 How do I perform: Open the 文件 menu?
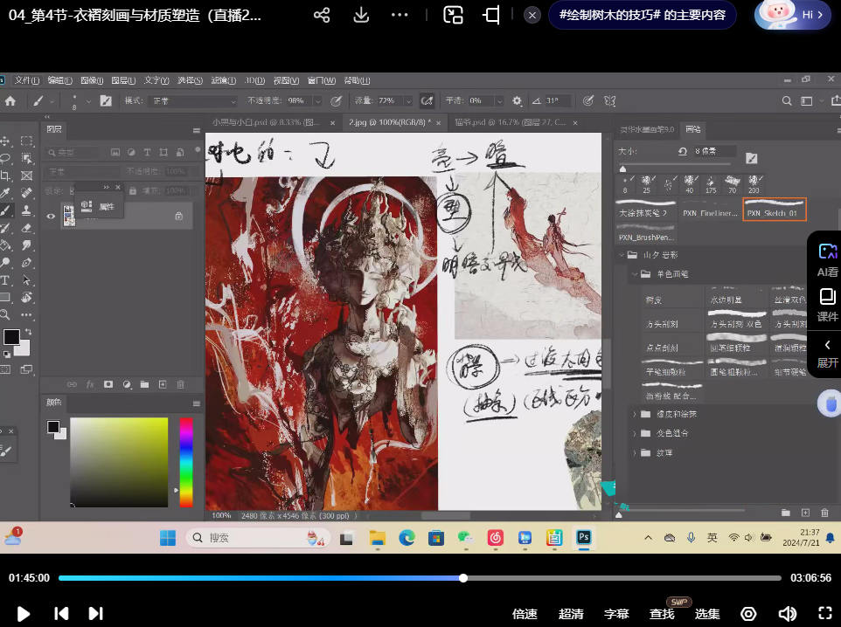pos(27,80)
